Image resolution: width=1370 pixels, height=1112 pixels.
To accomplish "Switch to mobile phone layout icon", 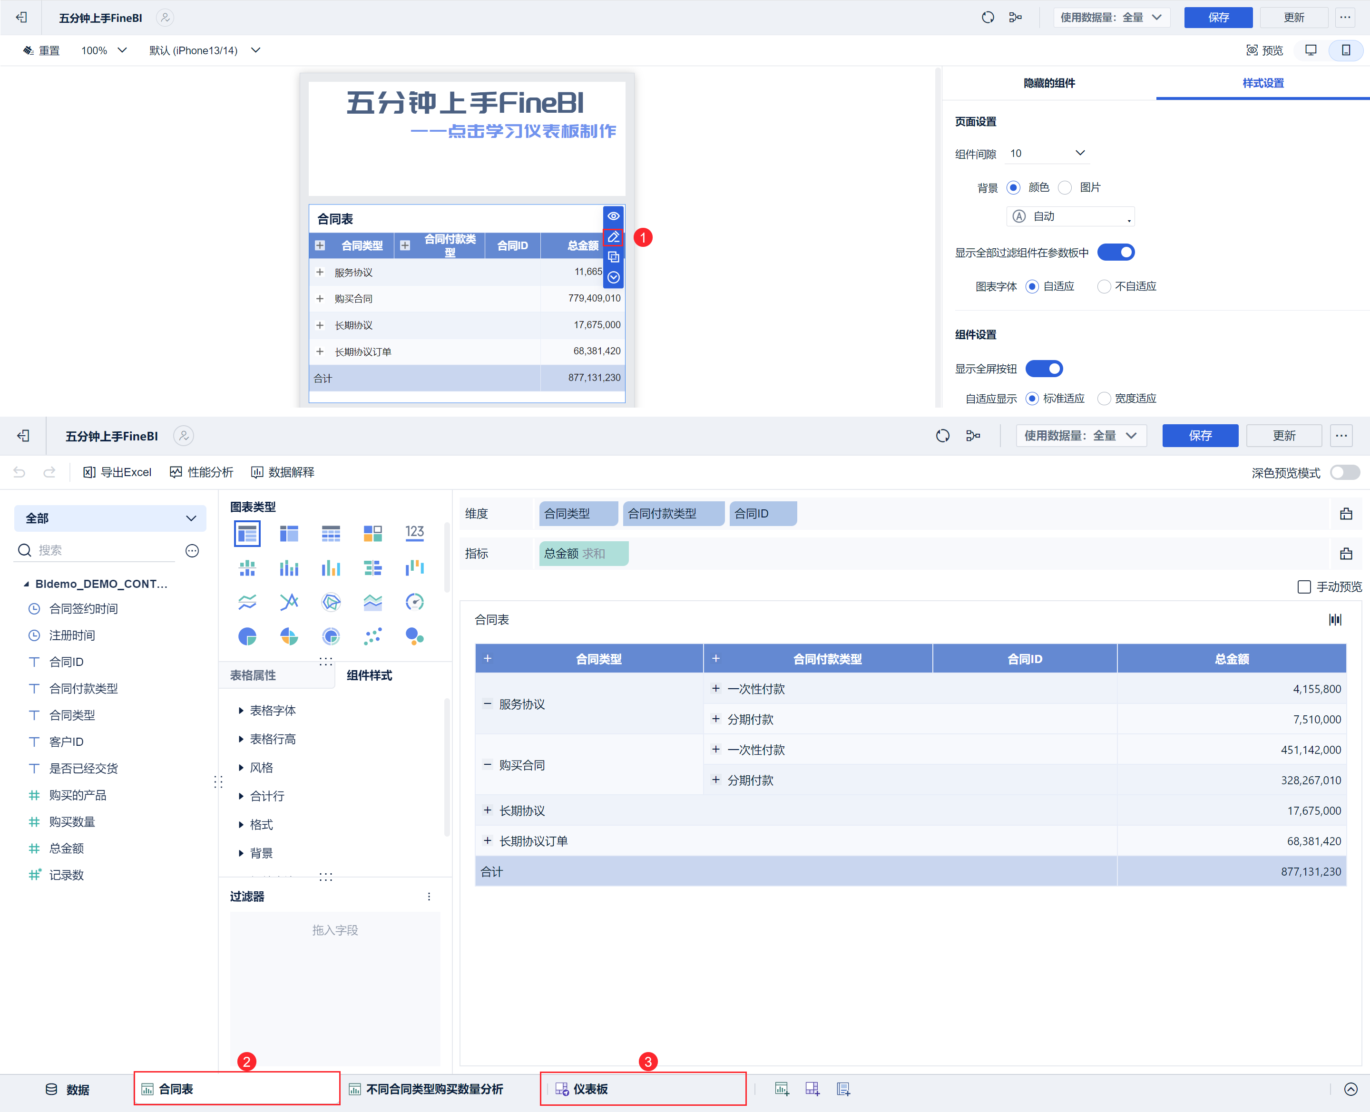I will [x=1346, y=50].
